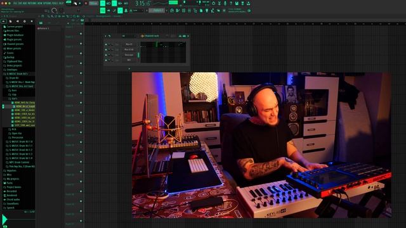Select Pattern 1 in the picker
The width and height of the screenshot is (406, 228).
point(43,28)
